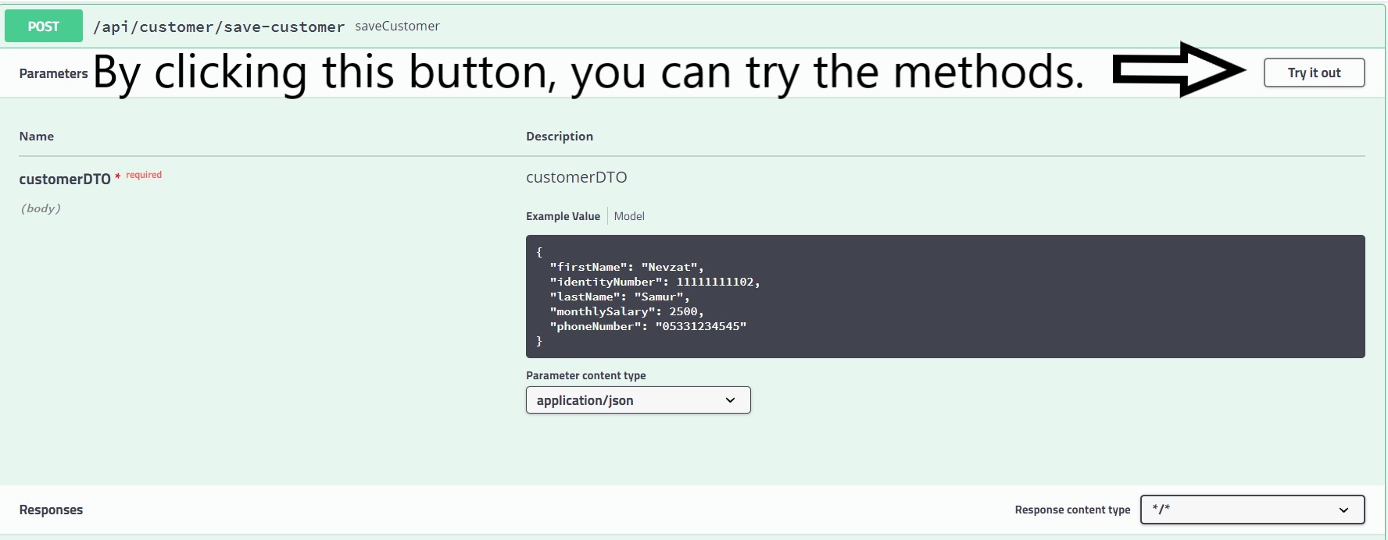1388x540 pixels.
Task: Select the Example Value tab
Action: pyautogui.click(x=563, y=216)
